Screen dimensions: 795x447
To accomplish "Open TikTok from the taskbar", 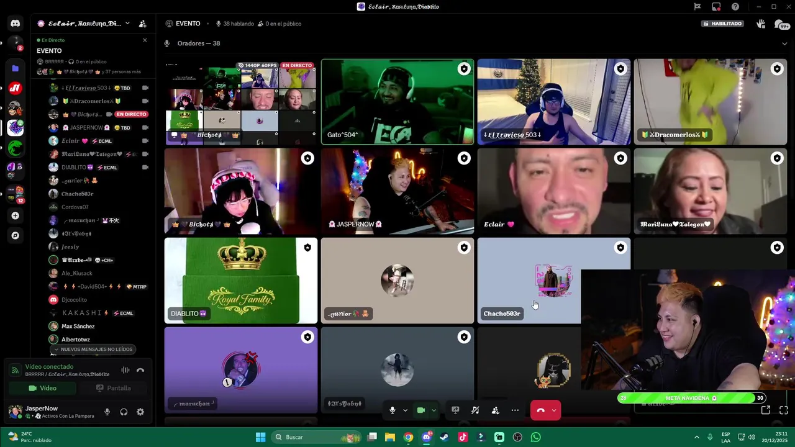I will 463,437.
